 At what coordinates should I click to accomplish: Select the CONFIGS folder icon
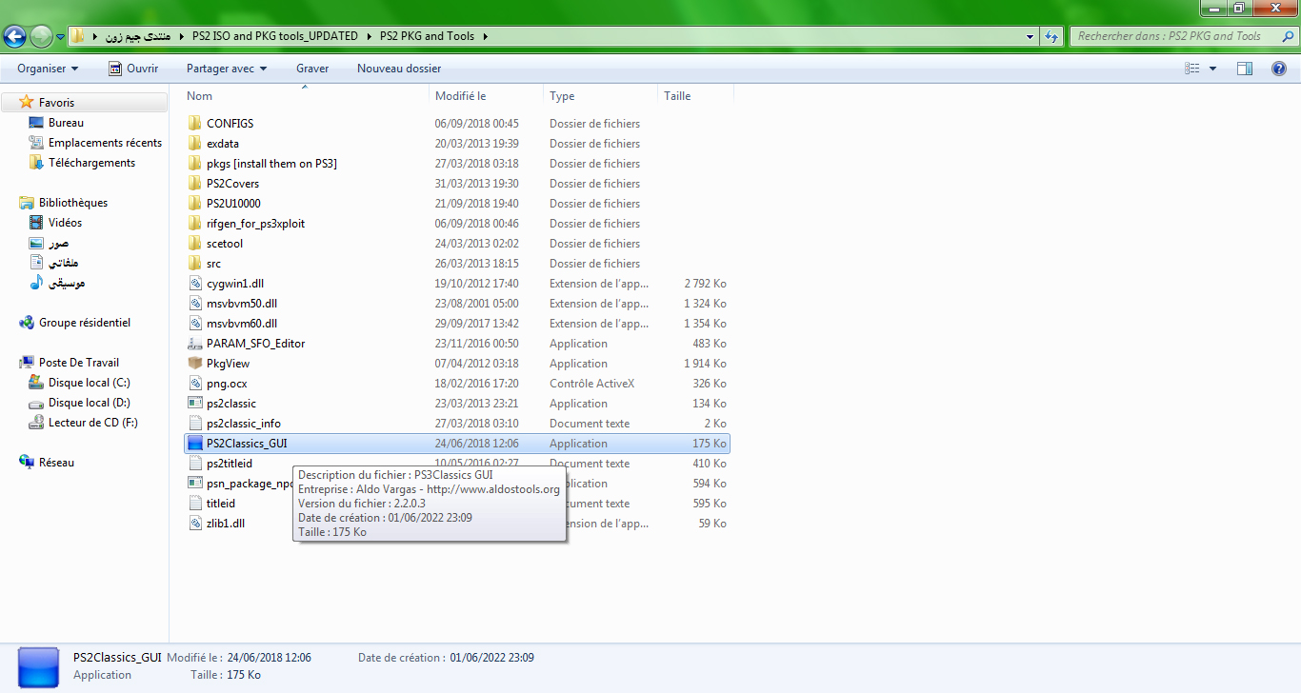[194, 124]
